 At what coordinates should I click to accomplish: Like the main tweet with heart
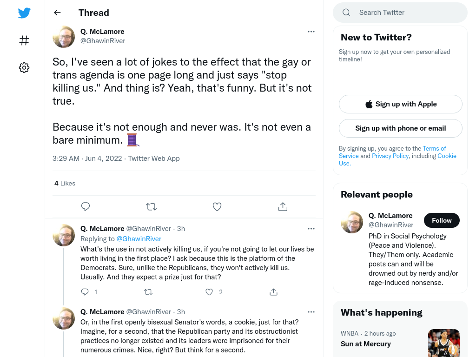point(217,206)
